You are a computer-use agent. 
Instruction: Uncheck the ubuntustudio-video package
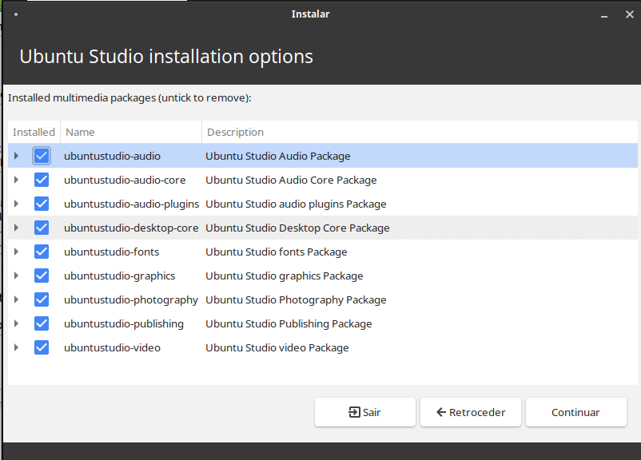pos(42,347)
